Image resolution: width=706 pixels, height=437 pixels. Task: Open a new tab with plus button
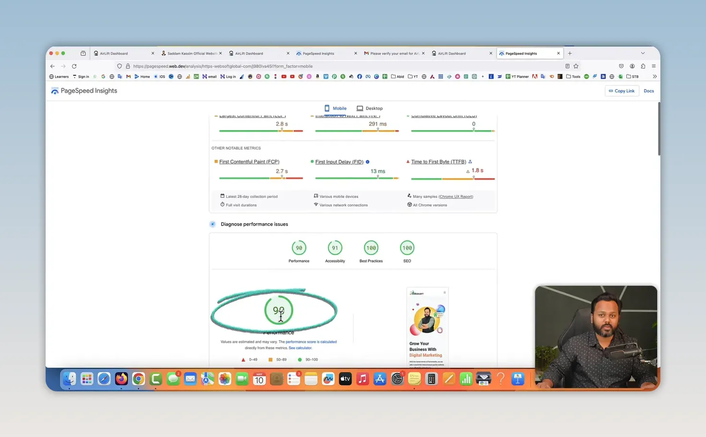click(x=570, y=53)
